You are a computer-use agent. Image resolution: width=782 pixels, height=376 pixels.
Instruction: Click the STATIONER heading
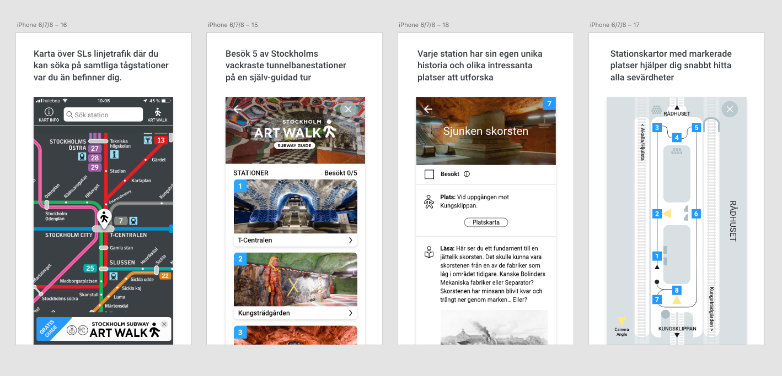click(251, 173)
